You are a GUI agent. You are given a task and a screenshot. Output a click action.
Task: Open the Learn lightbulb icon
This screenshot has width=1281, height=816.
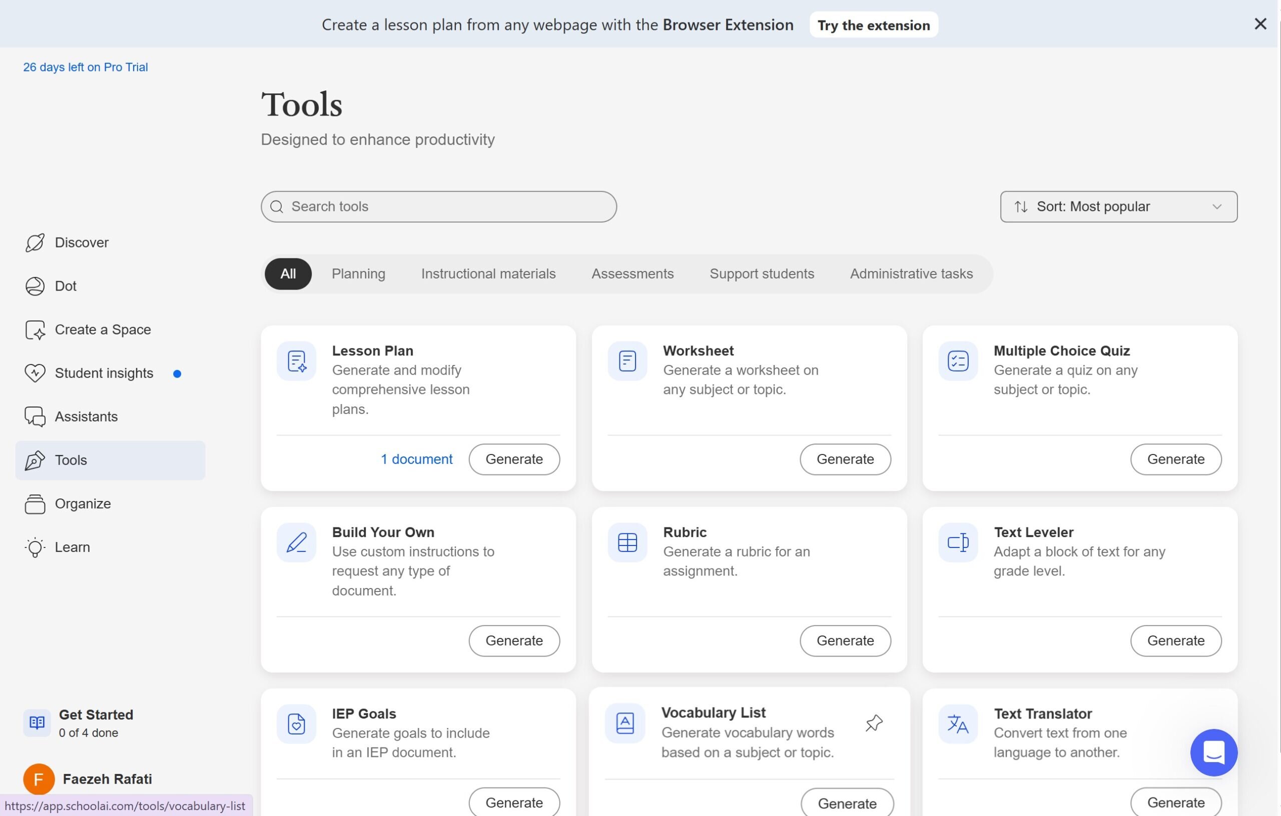point(35,547)
